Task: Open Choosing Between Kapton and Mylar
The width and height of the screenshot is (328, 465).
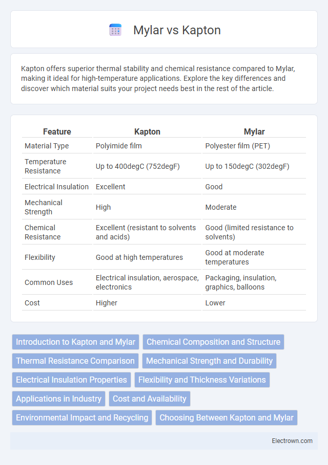Action: [x=227, y=418]
